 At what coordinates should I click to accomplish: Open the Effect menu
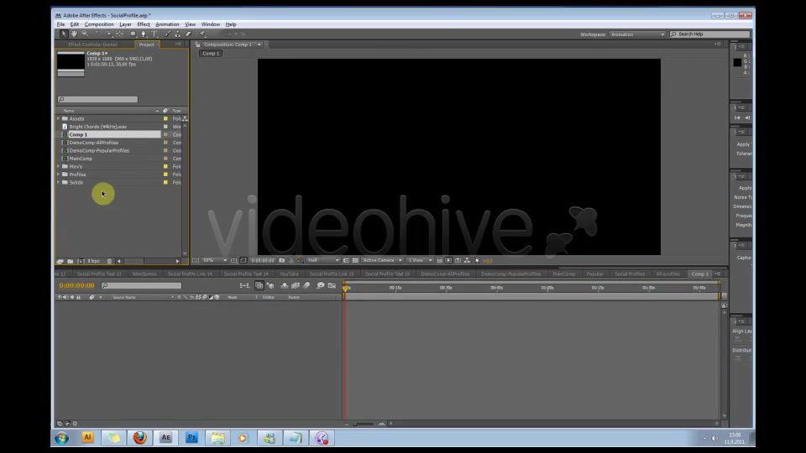pyautogui.click(x=144, y=24)
